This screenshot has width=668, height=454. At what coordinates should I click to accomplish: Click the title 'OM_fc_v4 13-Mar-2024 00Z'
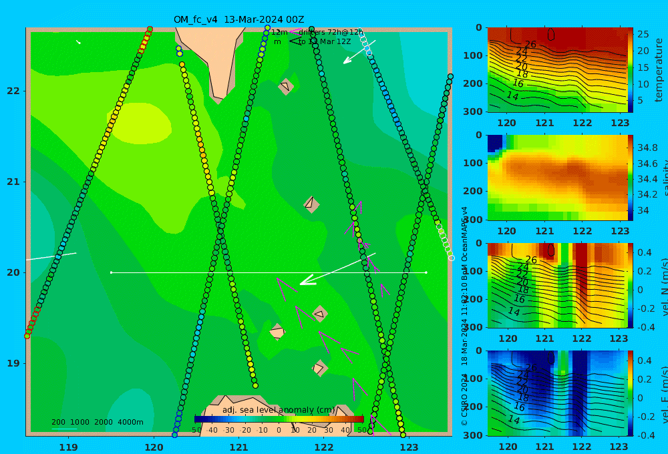click(x=238, y=19)
